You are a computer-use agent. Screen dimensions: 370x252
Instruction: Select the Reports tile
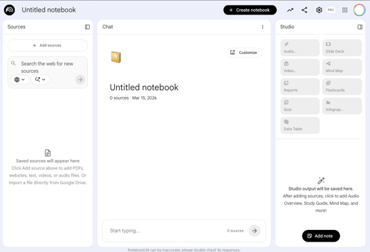[x=300, y=87]
